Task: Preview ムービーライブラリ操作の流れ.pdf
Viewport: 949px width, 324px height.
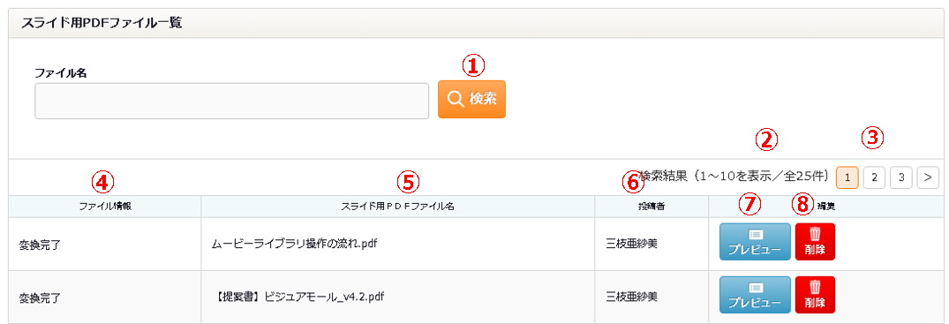Action: (x=755, y=242)
